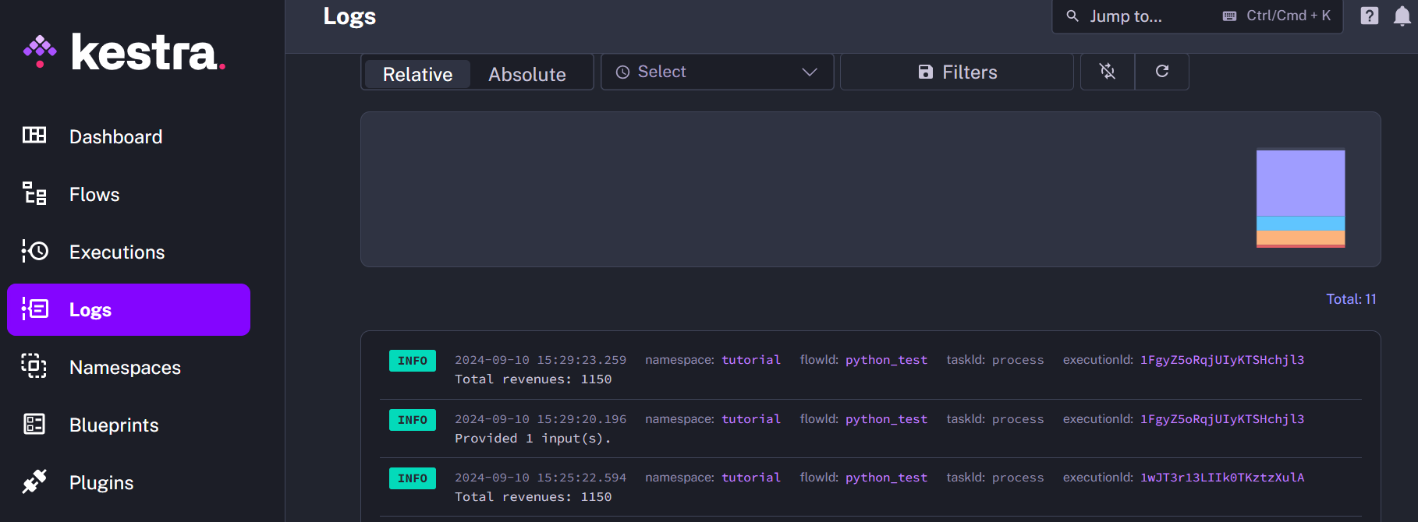Refresh the logs list

(1161, 72)
